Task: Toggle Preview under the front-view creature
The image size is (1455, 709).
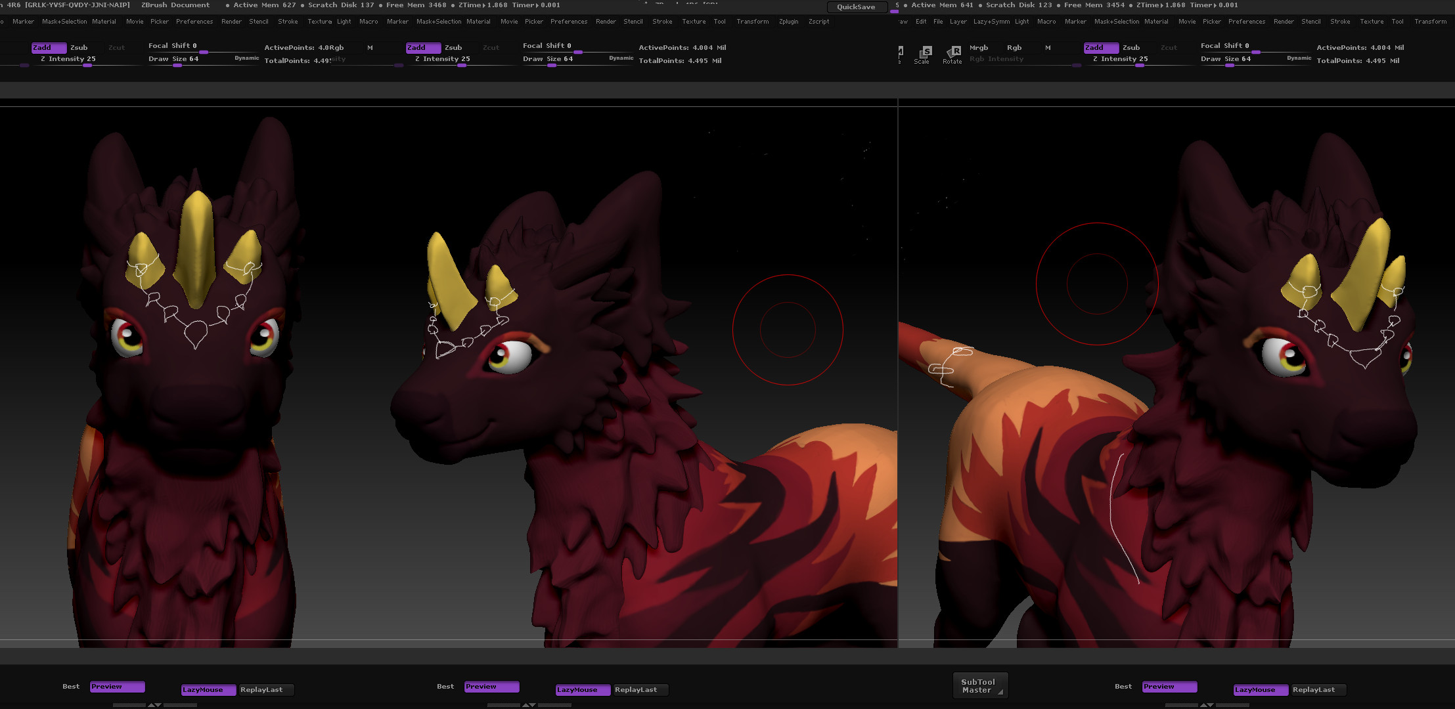Action: point(117,687)
